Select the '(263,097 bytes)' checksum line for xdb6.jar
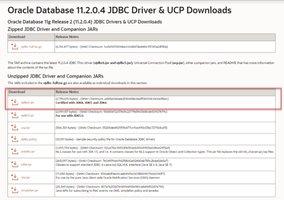The height and width of the screenshot is (200, 284). 112,161
